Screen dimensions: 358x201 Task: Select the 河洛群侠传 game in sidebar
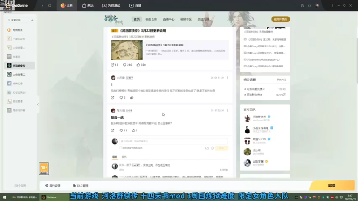20,66
